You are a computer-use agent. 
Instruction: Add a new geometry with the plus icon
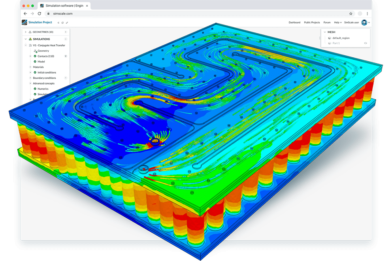[x=66, y=32]
